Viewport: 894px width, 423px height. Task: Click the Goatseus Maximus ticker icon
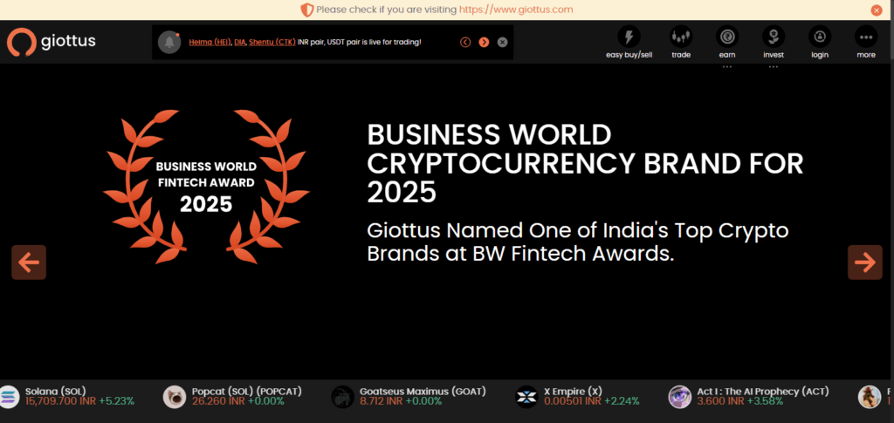pos(342,397)
